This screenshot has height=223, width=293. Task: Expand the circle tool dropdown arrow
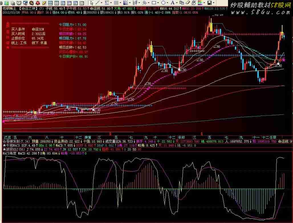coord(167,3)
